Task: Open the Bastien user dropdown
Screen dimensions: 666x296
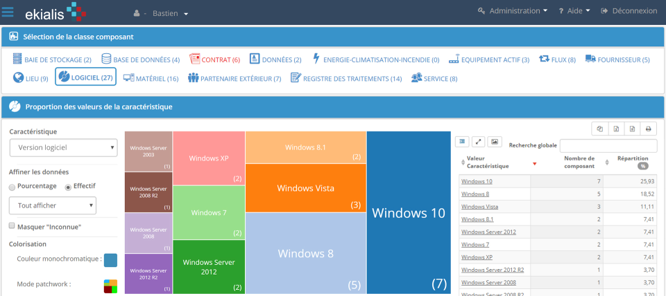Action: point(161,14)
